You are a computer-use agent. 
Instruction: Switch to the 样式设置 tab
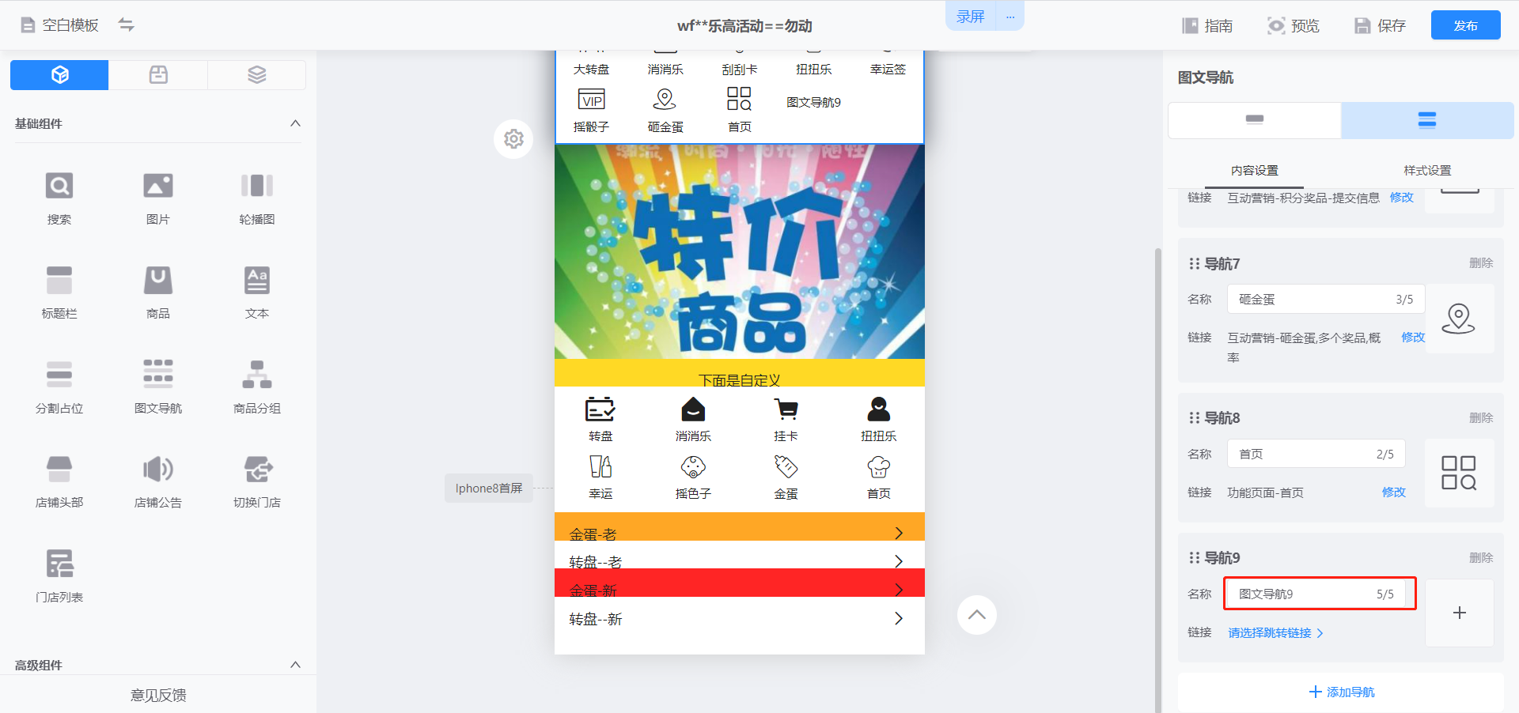click(x=1426, y=171)
